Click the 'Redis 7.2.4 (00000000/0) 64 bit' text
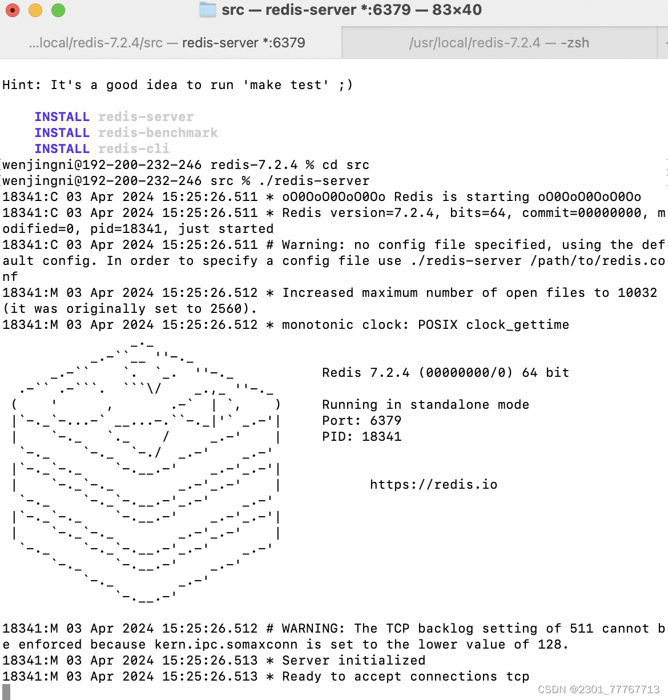668x700 pixels. click(446, 373)
